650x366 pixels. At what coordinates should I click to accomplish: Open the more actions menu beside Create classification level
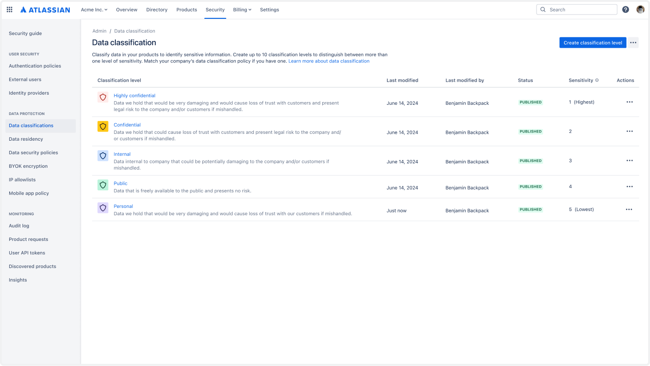[x=633, y=42]
